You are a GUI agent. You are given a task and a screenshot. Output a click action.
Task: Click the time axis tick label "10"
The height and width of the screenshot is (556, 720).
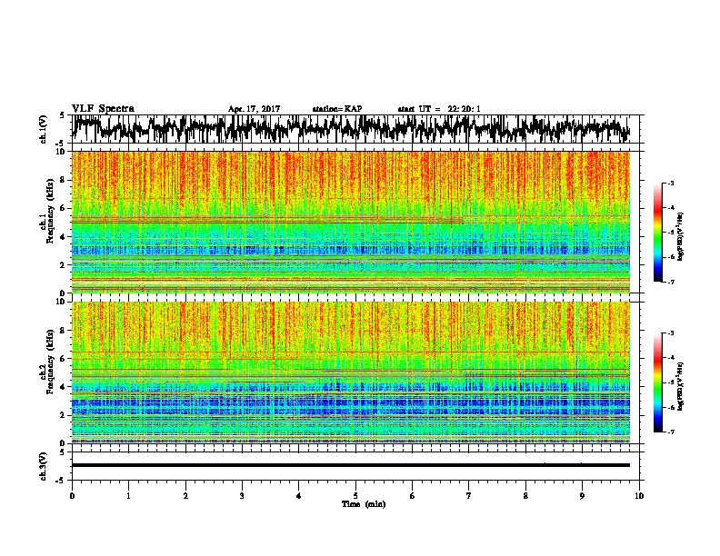pyautogui.click(x=639, y=496)
